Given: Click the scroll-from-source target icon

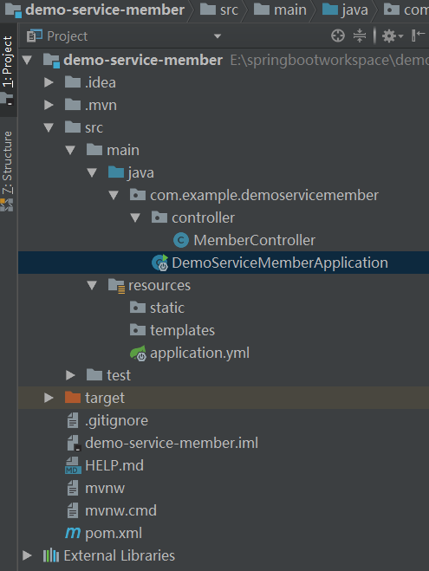Looking at the screenshot, I should click(338, 36).
